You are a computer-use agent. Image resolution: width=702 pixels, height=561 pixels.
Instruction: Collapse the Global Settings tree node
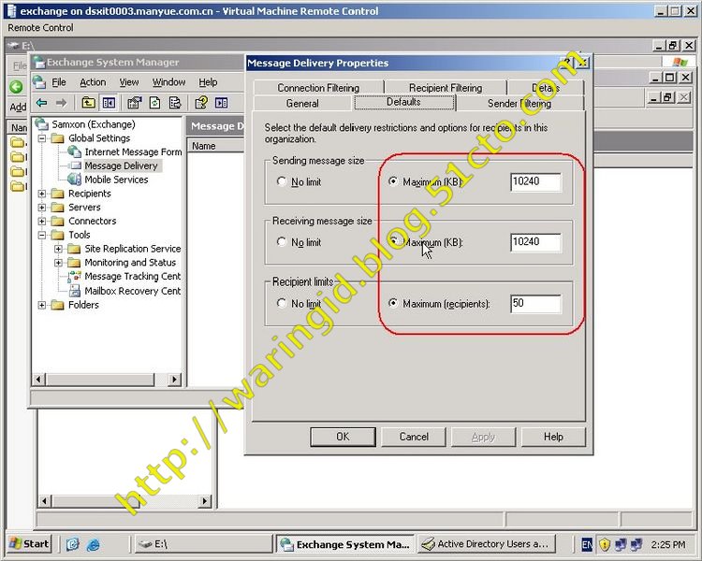(x=42, y=138)
